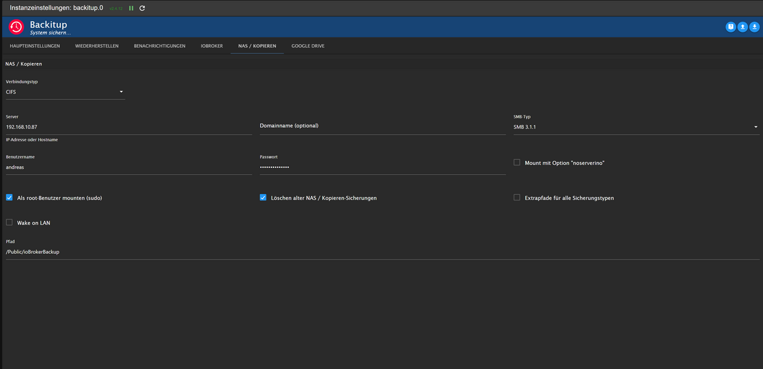
Task: Focus the Pfad input field
Action: click(x=381, y=251)
